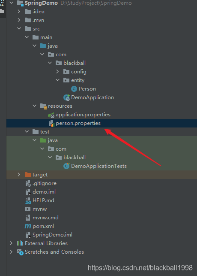197x276 pixels.
Task: Select the config package label
Action: 79,72
